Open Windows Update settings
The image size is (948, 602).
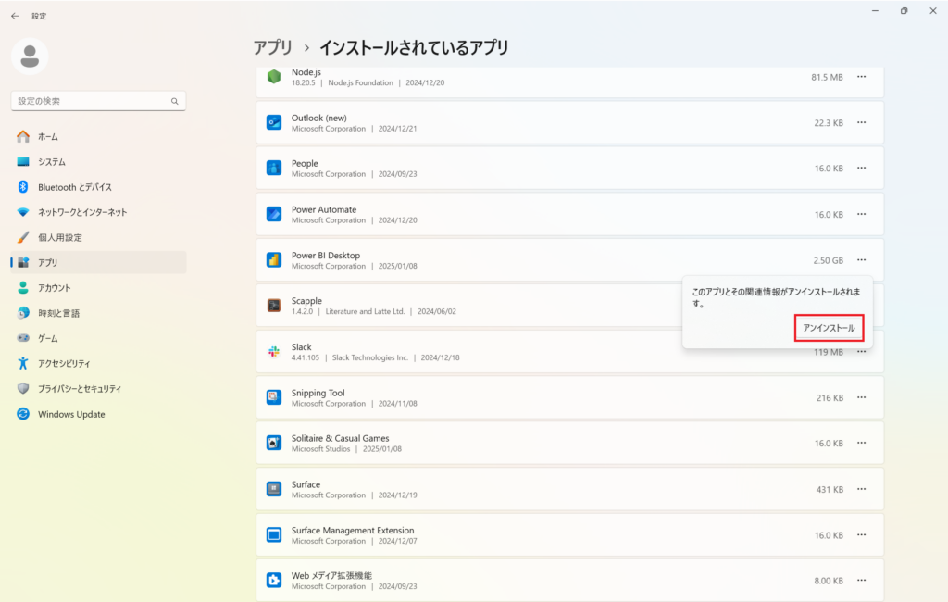(x=98, y=414)
